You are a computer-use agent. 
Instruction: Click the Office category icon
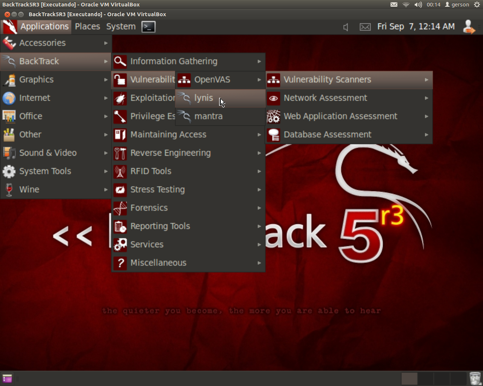click(x=9, y=116)
